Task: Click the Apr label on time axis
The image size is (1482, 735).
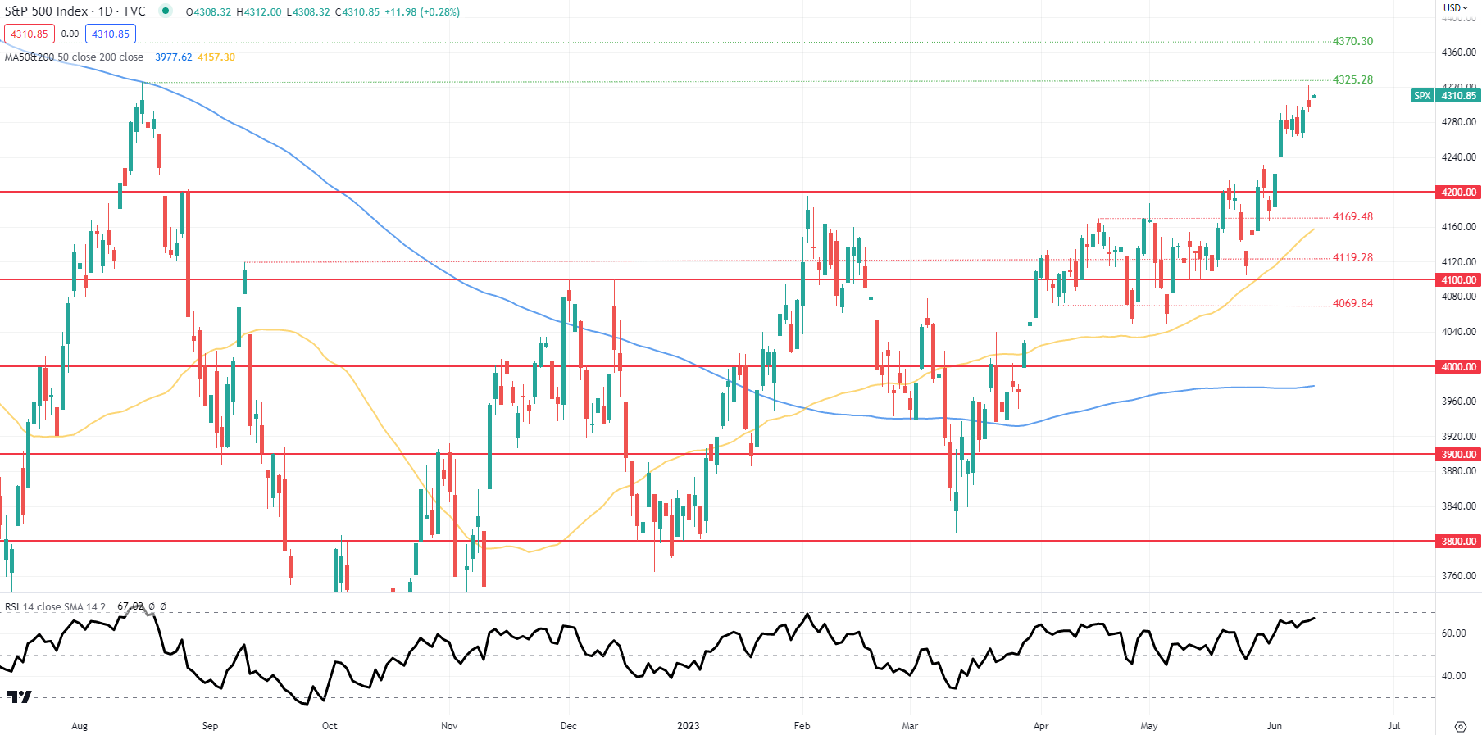Action: [x=1041, y=726]
